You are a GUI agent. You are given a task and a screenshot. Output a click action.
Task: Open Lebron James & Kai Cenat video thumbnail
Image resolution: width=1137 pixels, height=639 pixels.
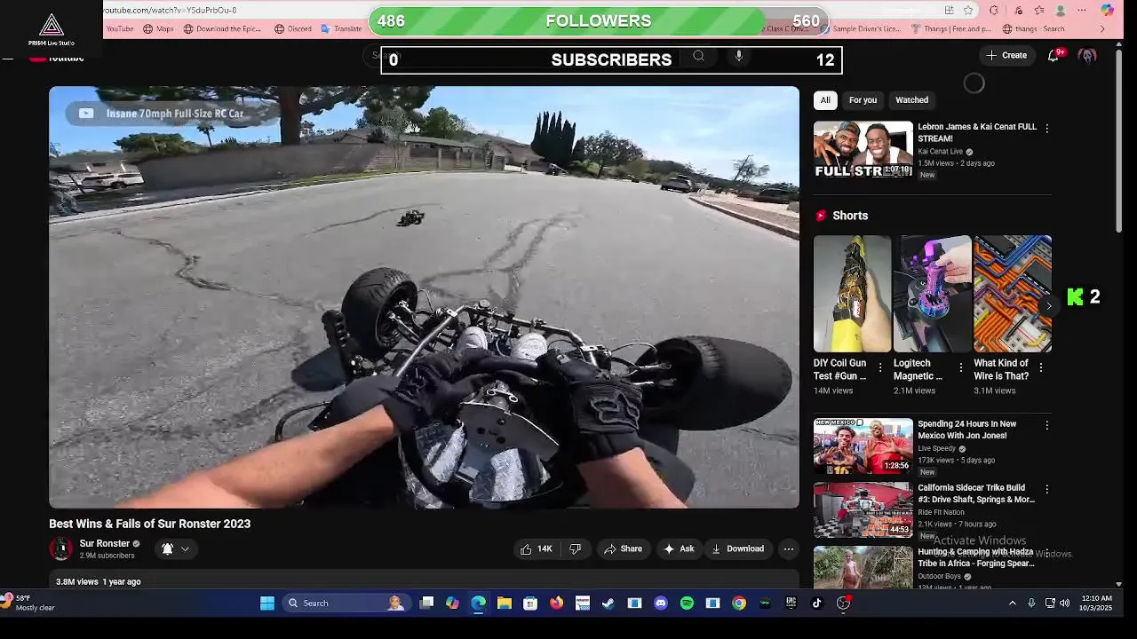[863, 148]
